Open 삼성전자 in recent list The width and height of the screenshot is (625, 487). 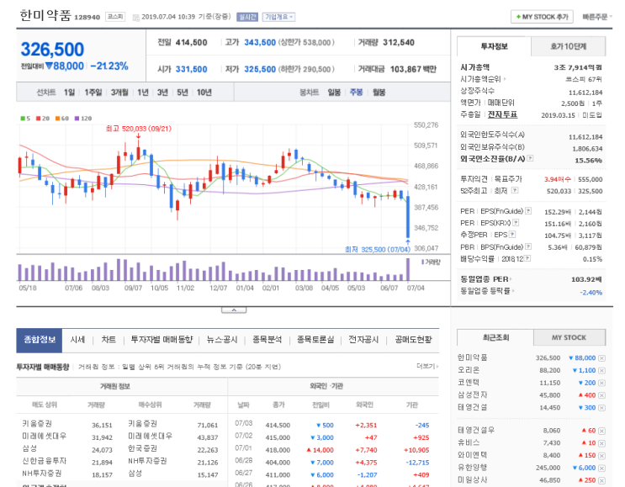pyautogui.click(x=473, y=395)
